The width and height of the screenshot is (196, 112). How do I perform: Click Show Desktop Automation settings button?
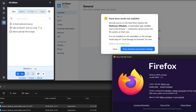pos(137,49)
